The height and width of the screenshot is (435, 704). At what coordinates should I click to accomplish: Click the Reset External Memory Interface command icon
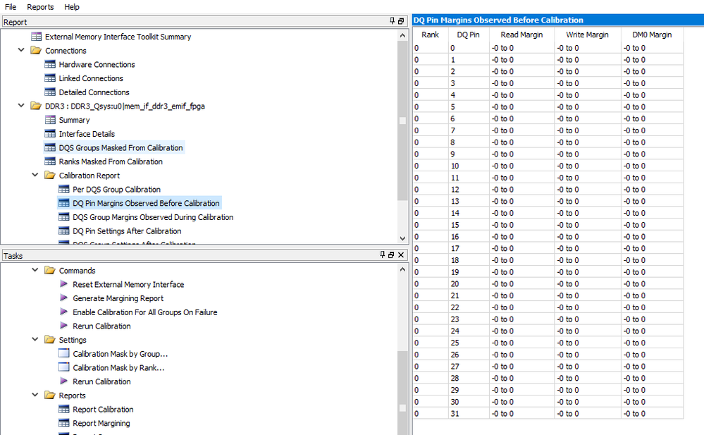(64, 284)
